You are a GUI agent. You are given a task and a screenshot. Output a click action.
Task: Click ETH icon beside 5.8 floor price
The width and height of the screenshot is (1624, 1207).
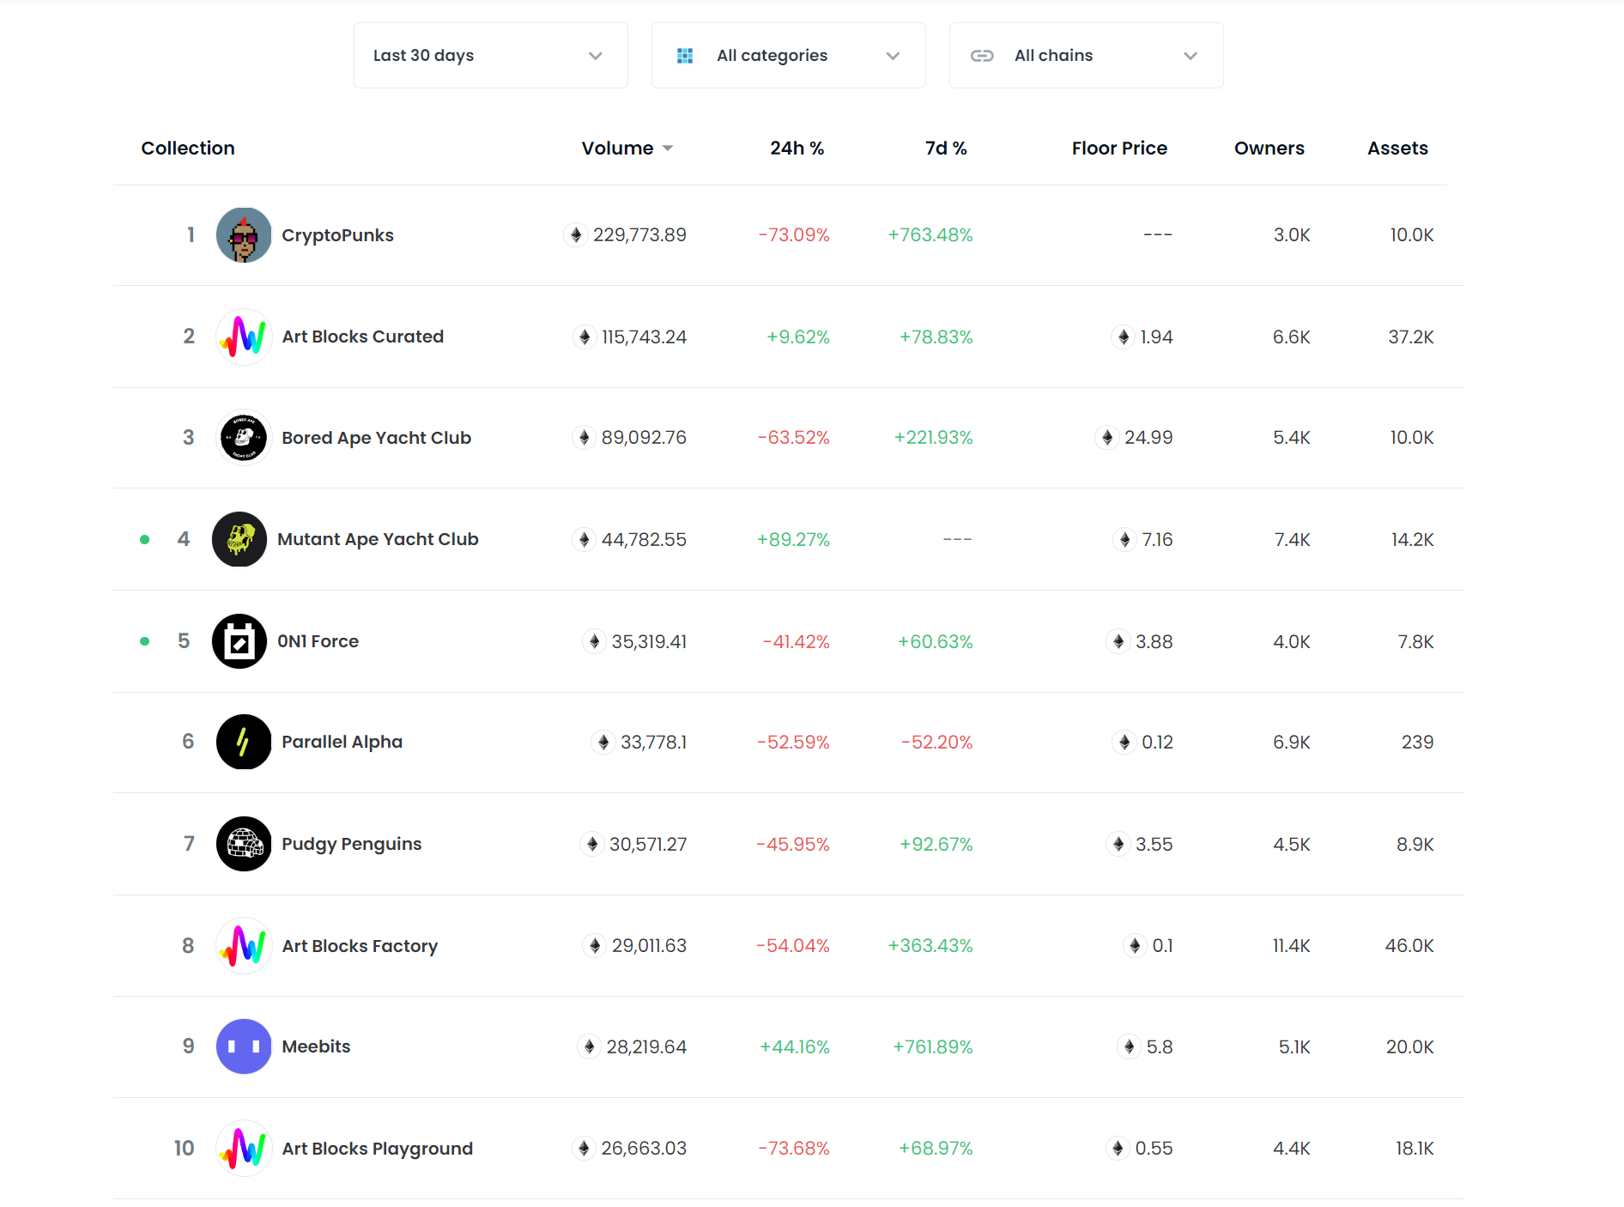[1129, 1046]
